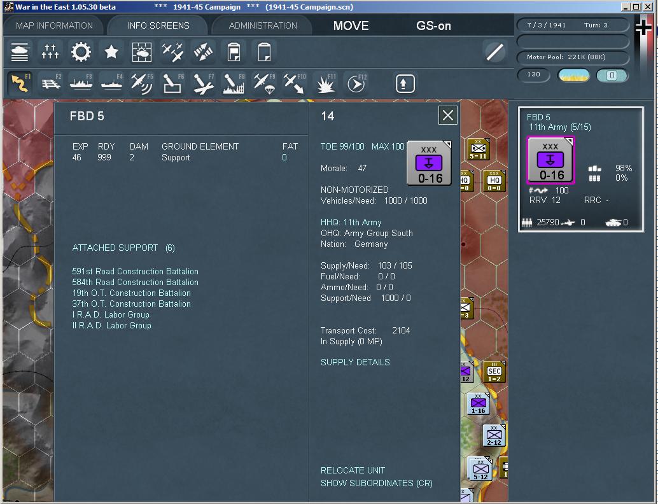Switch to the INFO SCREENS tab
This screenshot has height=504, width=658.
[x=158, y=25]
